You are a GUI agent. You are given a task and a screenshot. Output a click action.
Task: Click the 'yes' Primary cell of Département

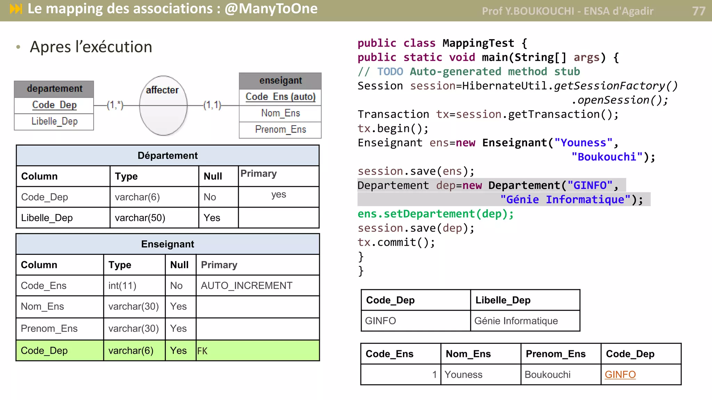coord(279,197)
